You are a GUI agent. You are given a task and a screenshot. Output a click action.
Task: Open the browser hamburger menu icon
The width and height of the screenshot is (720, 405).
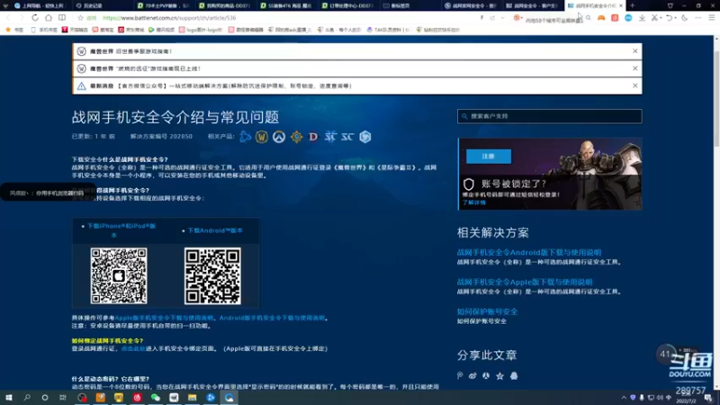[x=712, y=17]
